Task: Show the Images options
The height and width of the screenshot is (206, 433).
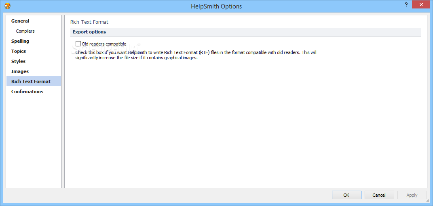Action: [34, 71]
